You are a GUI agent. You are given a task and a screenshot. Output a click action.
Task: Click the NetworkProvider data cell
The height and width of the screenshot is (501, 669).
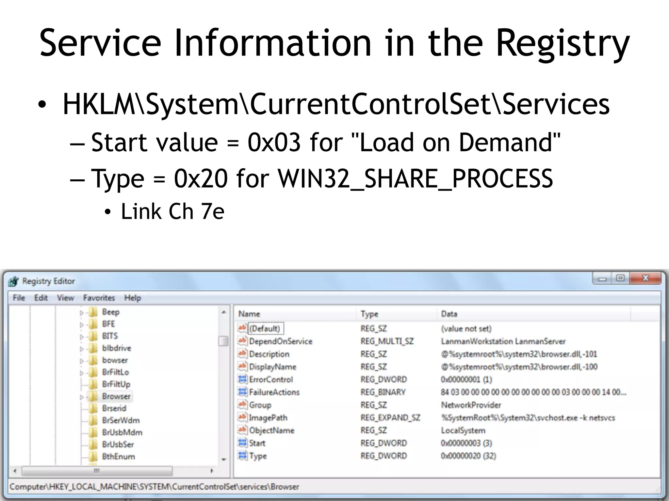471,405
